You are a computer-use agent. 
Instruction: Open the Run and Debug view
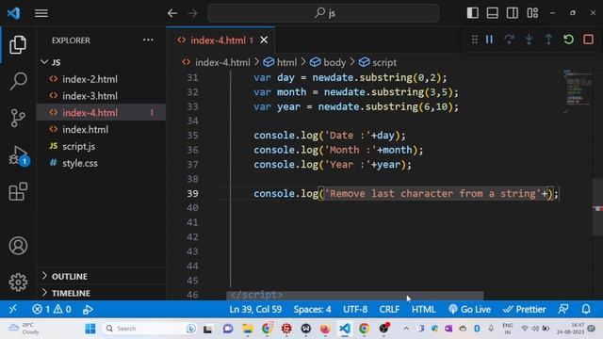tap(18, 155)
